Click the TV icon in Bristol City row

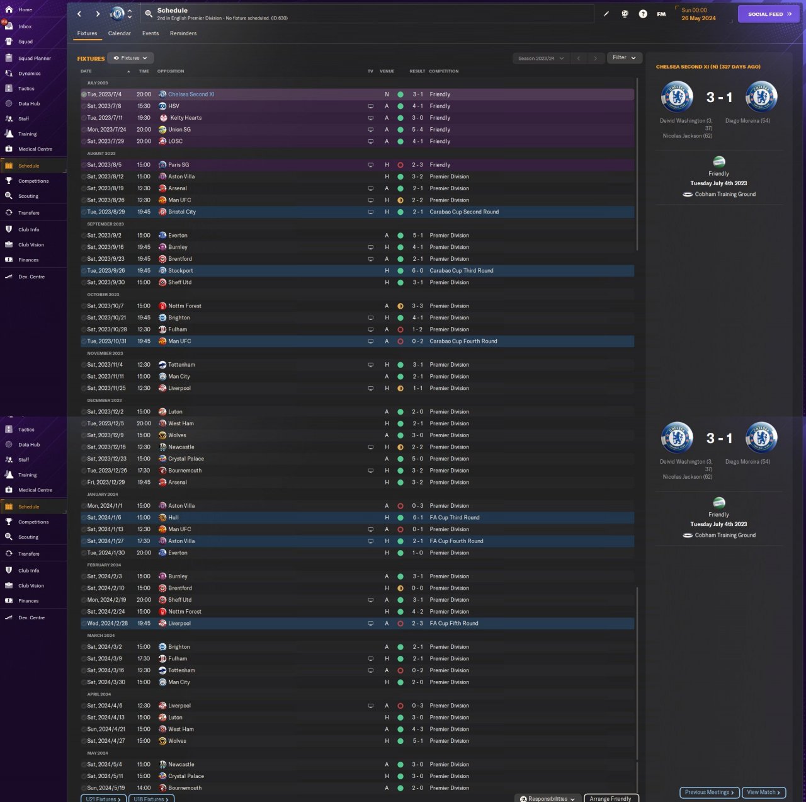click(x=370, y=212)
